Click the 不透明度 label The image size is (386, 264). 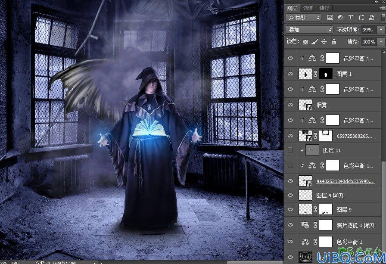[x=348, y=30]
